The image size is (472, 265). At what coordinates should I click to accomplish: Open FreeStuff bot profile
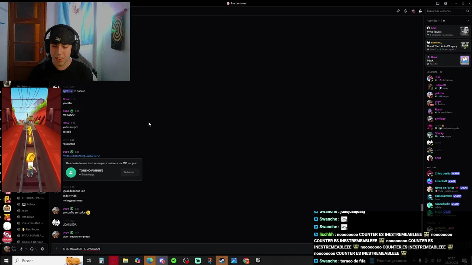(x=448, y=181)
